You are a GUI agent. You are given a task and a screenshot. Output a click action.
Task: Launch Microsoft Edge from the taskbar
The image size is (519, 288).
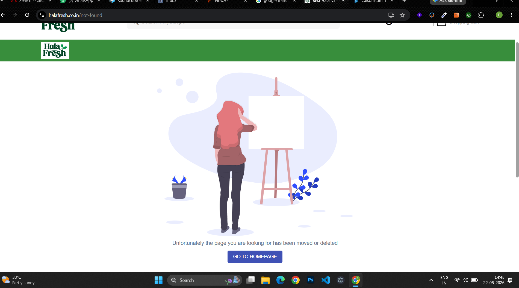(x=281, y=280)
